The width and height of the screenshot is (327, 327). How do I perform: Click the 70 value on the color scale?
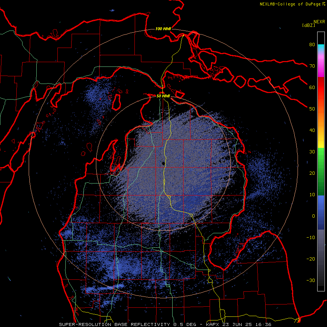(312, 66)
